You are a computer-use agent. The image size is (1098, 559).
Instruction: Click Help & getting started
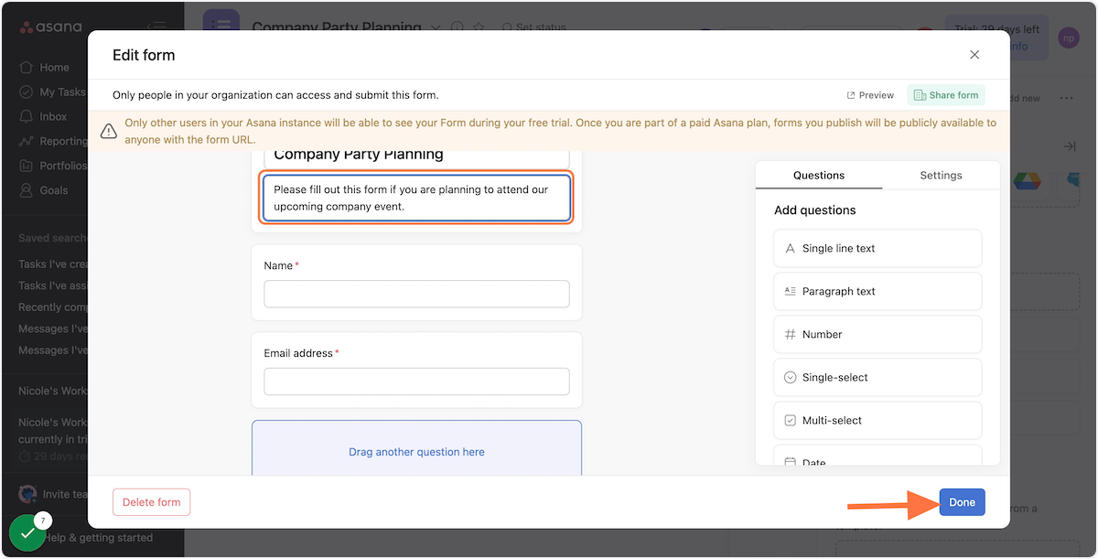point(97,538)
